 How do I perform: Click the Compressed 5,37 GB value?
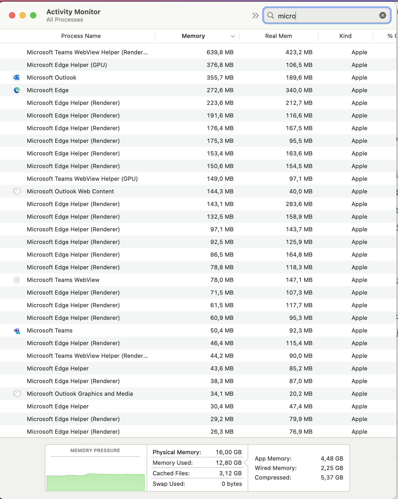332,477
